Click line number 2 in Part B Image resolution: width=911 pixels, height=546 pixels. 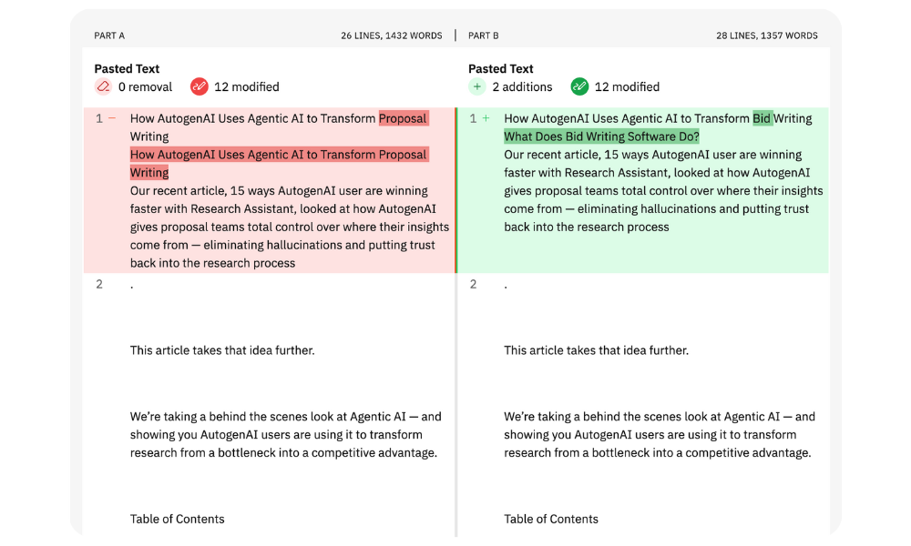point(473,284)
